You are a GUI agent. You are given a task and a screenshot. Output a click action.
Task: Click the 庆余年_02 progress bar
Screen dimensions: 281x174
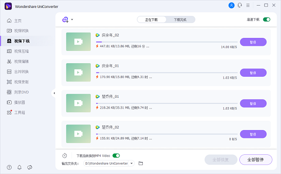point(167,42)
